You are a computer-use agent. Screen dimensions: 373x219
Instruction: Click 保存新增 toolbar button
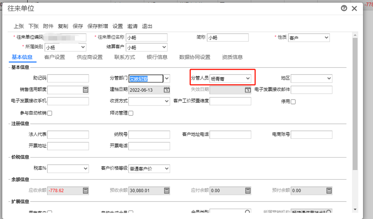click(98, 26)
